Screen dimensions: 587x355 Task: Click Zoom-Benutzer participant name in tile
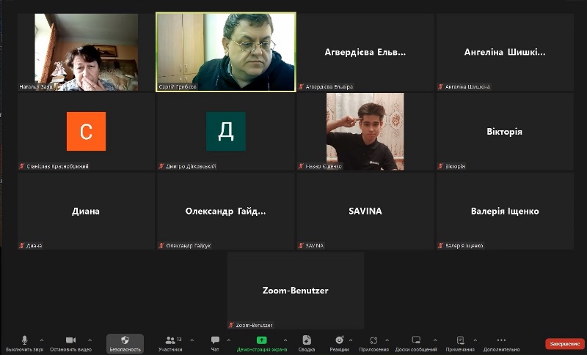tap(296, 291)
